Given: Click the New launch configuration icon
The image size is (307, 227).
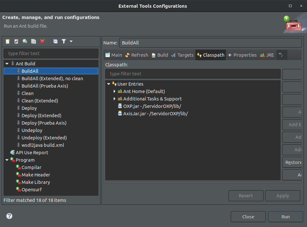Looking at the screenshot, I should (8, 41).
